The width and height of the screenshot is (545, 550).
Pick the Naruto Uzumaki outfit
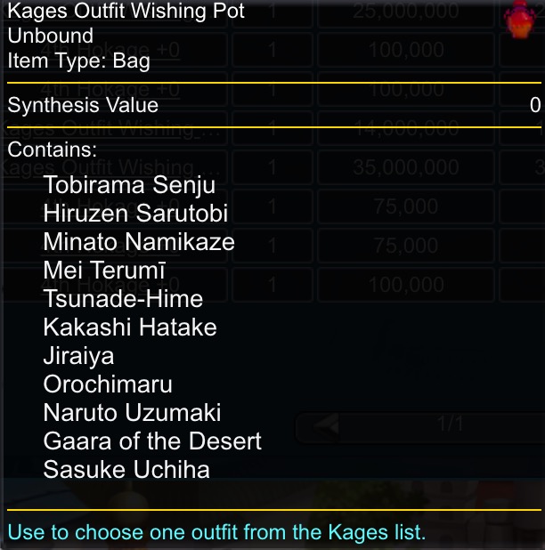click(132, 413)
